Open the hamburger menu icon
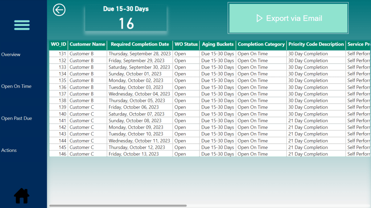This screenshot has width=371, height=208. click(x=22, y=25)
